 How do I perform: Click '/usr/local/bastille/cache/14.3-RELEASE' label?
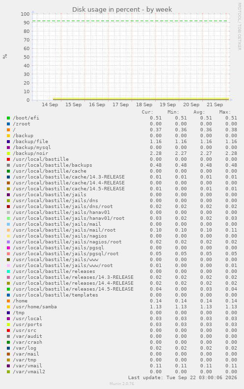point(69,177)
